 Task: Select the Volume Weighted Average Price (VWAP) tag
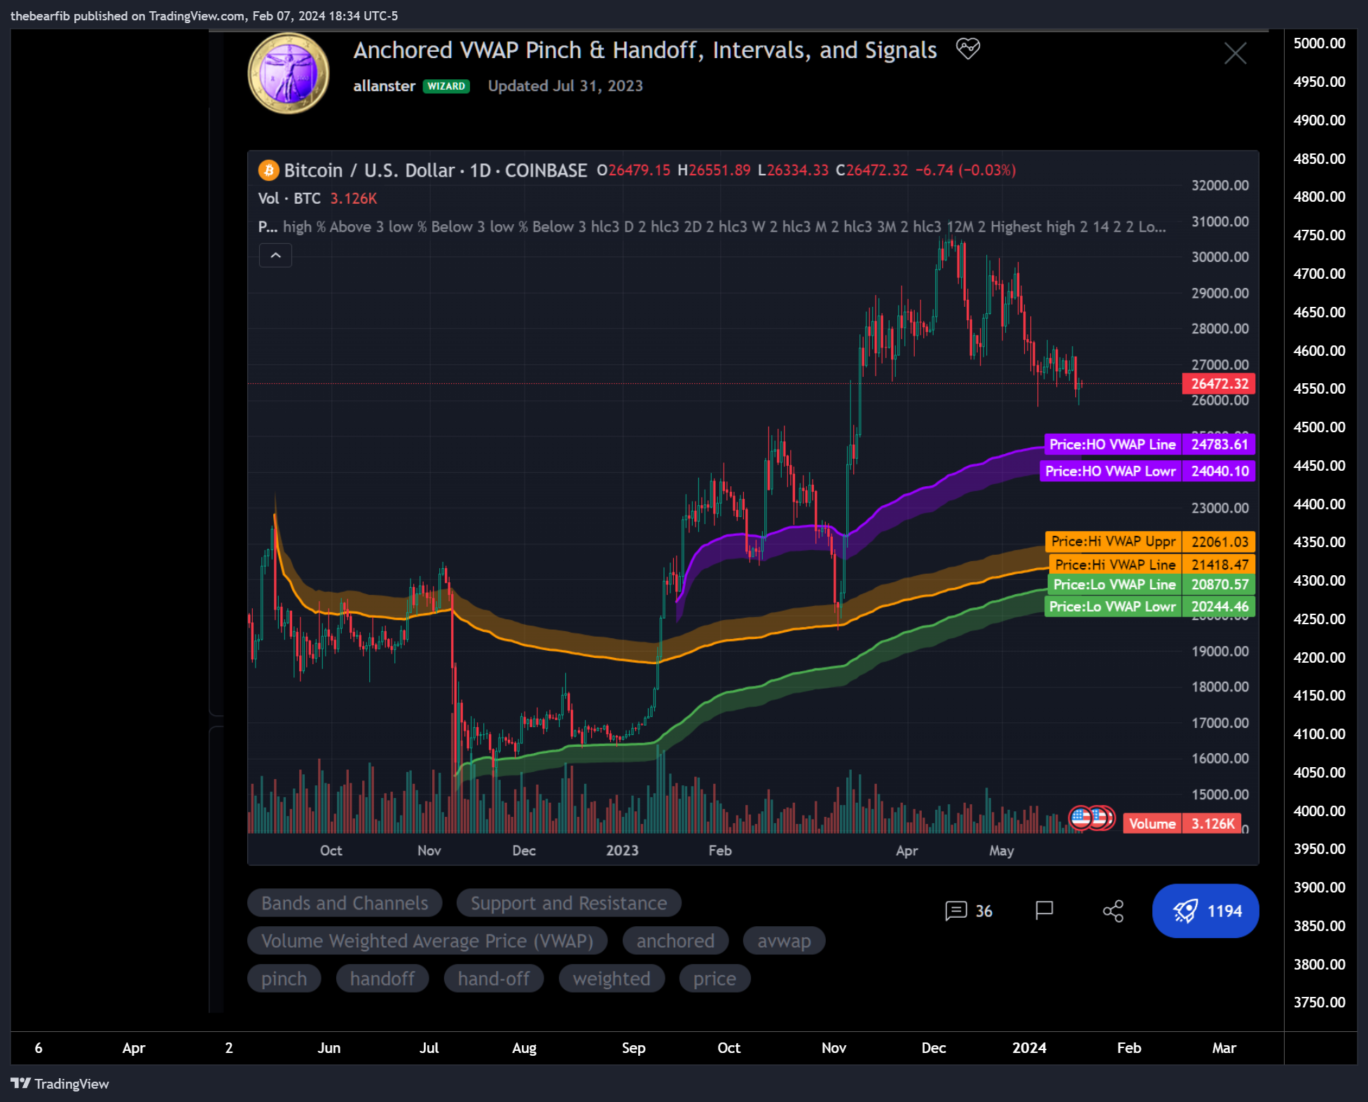427,941
